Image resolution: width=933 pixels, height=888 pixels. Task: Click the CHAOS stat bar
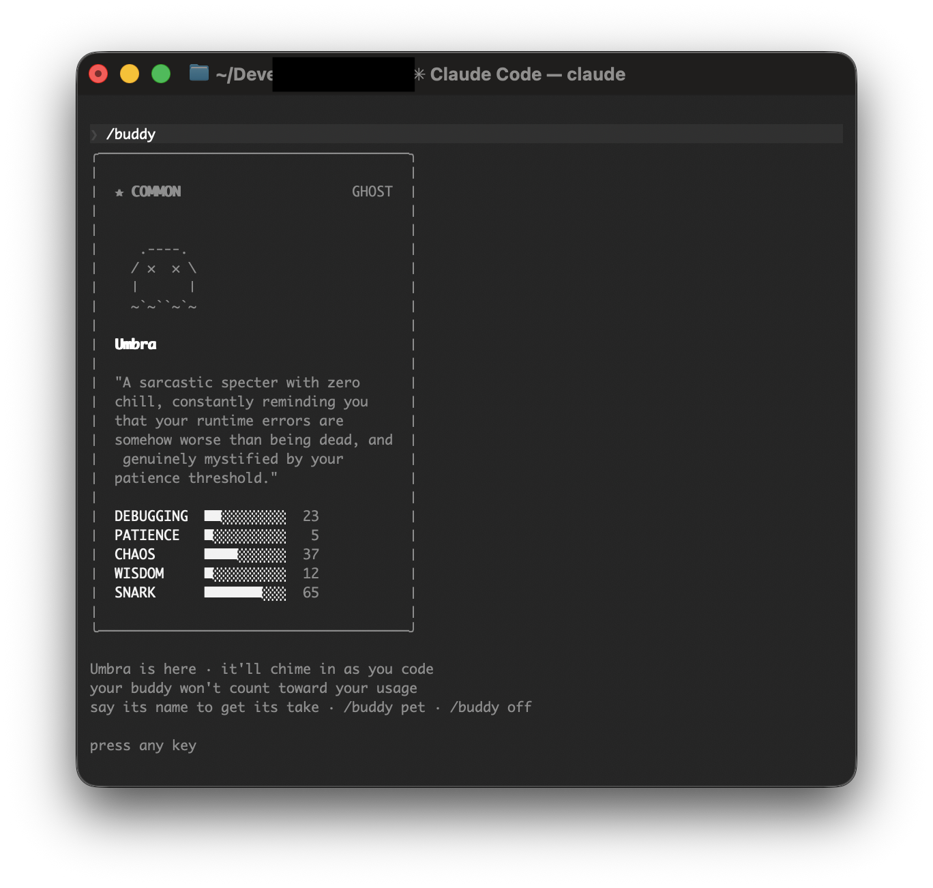coord(245,554)
